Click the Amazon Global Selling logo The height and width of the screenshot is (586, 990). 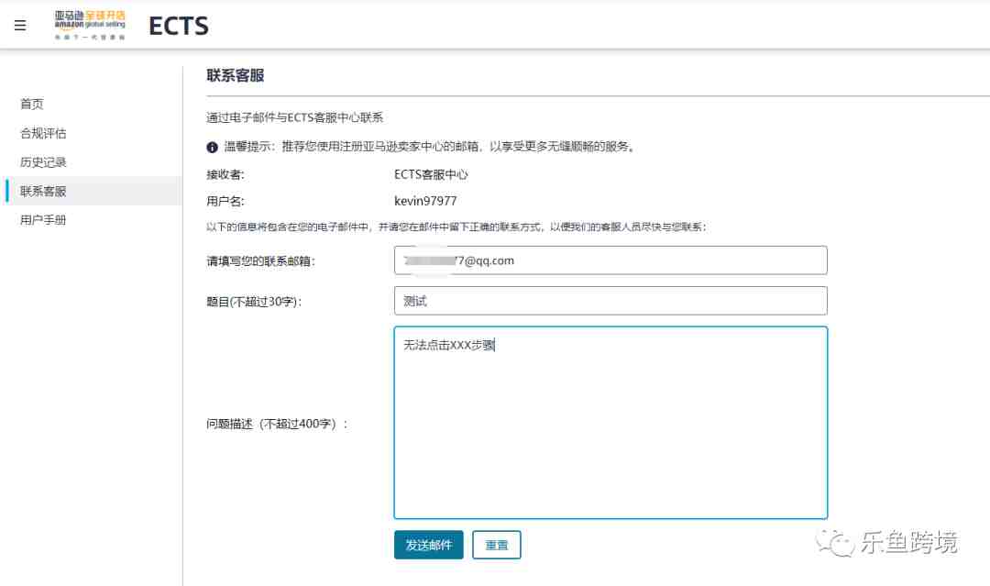[x=90, y=26]
